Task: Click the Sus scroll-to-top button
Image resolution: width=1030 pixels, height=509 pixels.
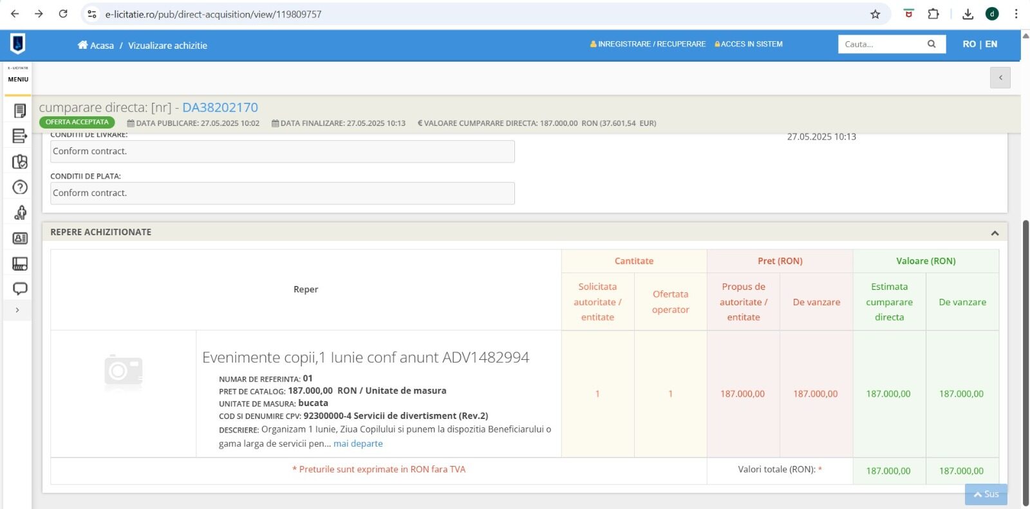Action: click(x=986, y=494)
